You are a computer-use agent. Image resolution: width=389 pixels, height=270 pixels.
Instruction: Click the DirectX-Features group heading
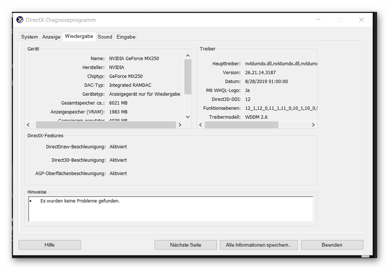click(x=45, y=136)
